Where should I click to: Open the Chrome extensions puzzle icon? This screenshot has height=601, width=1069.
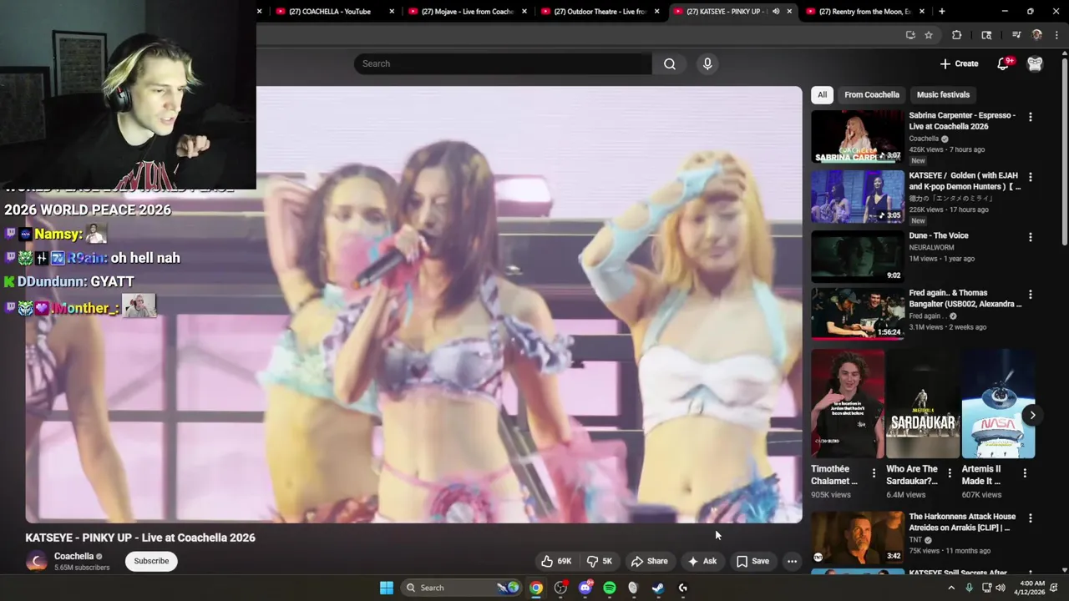(957, 35)
